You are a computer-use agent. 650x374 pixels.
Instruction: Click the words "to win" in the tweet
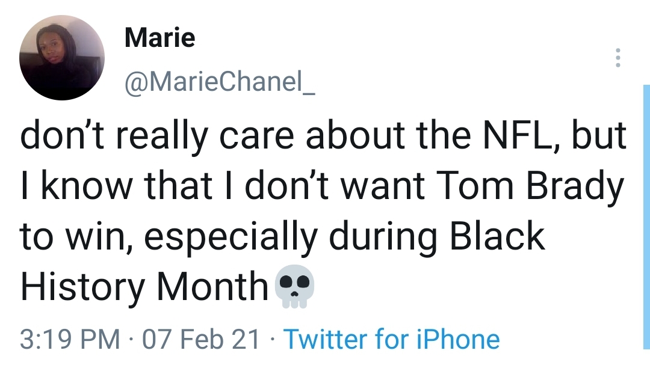(x=71, y=238)
